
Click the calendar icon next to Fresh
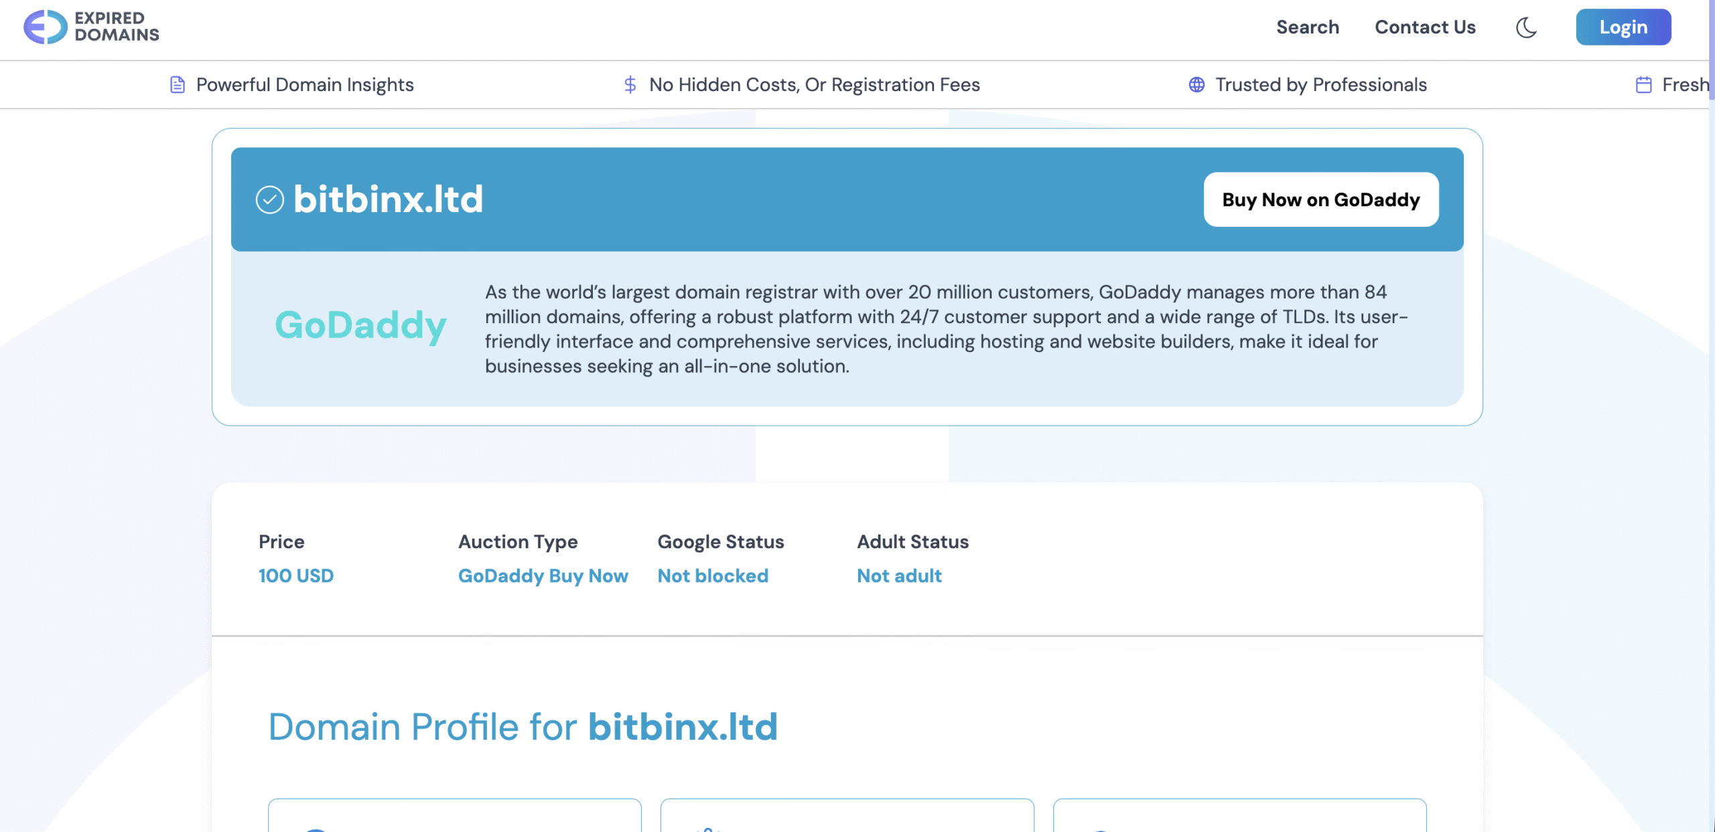click(1643, 84)
